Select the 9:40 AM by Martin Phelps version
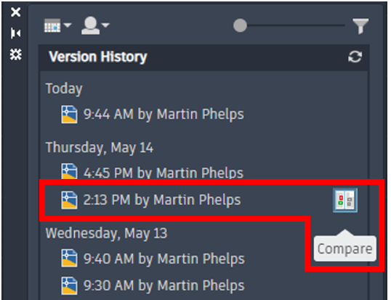 click(x=153, y=259)
